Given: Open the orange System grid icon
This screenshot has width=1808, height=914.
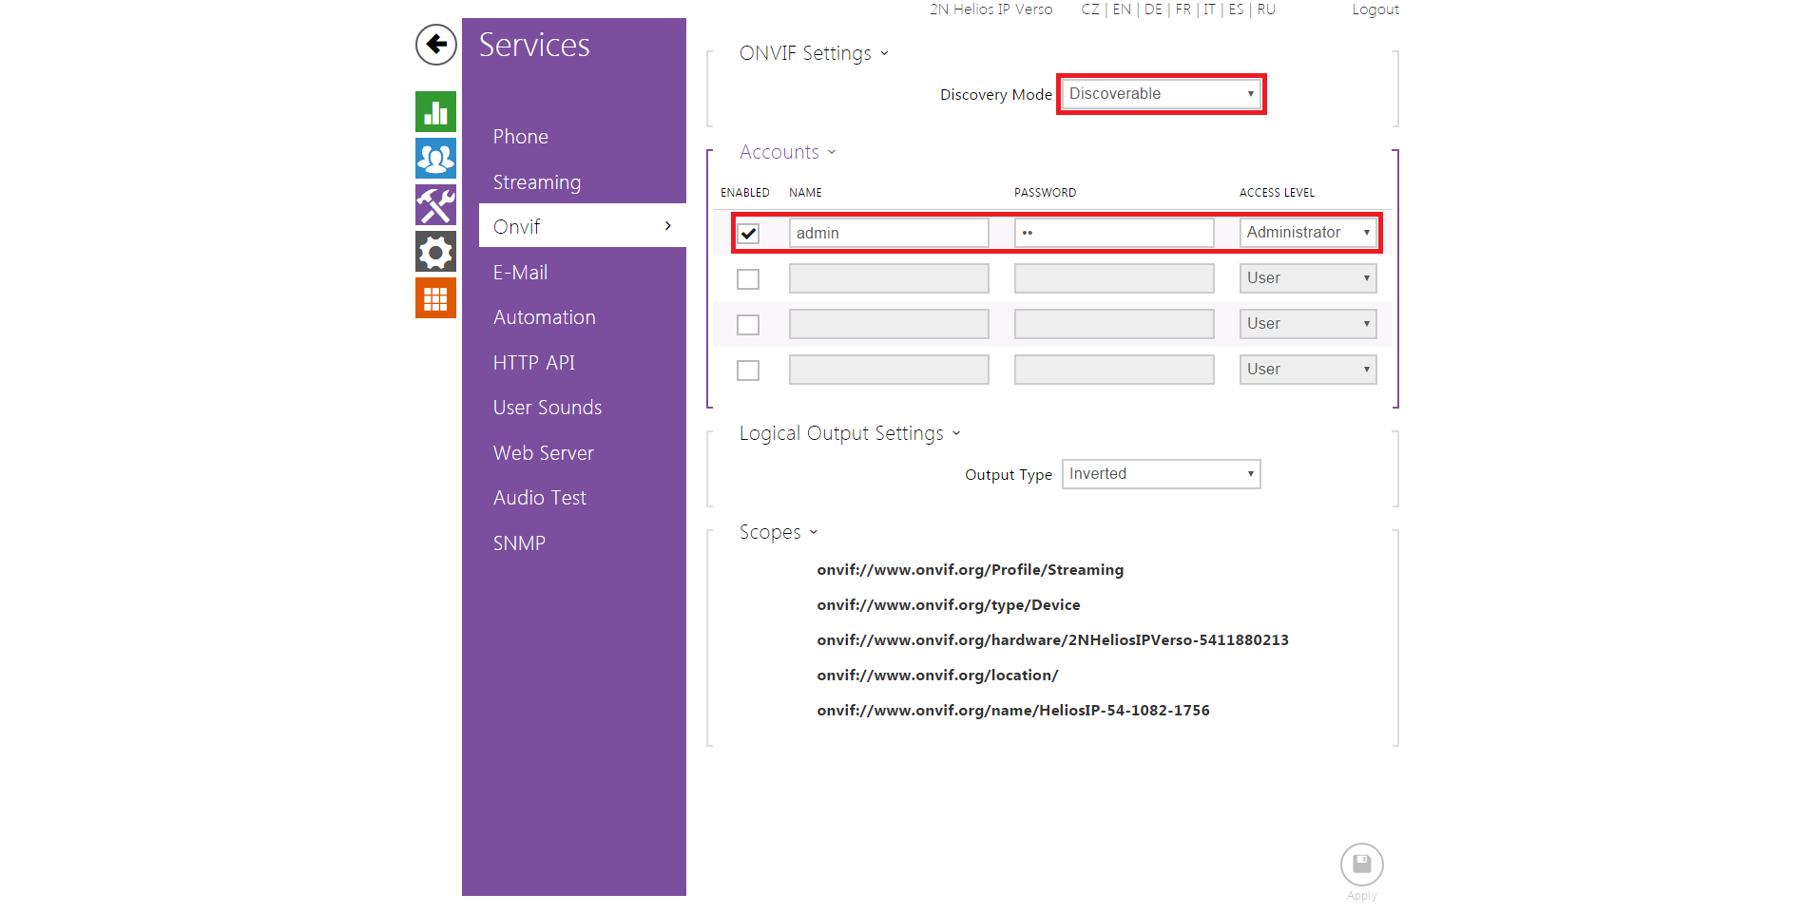Looking at the screenshot, I should (x=435, y=298).
